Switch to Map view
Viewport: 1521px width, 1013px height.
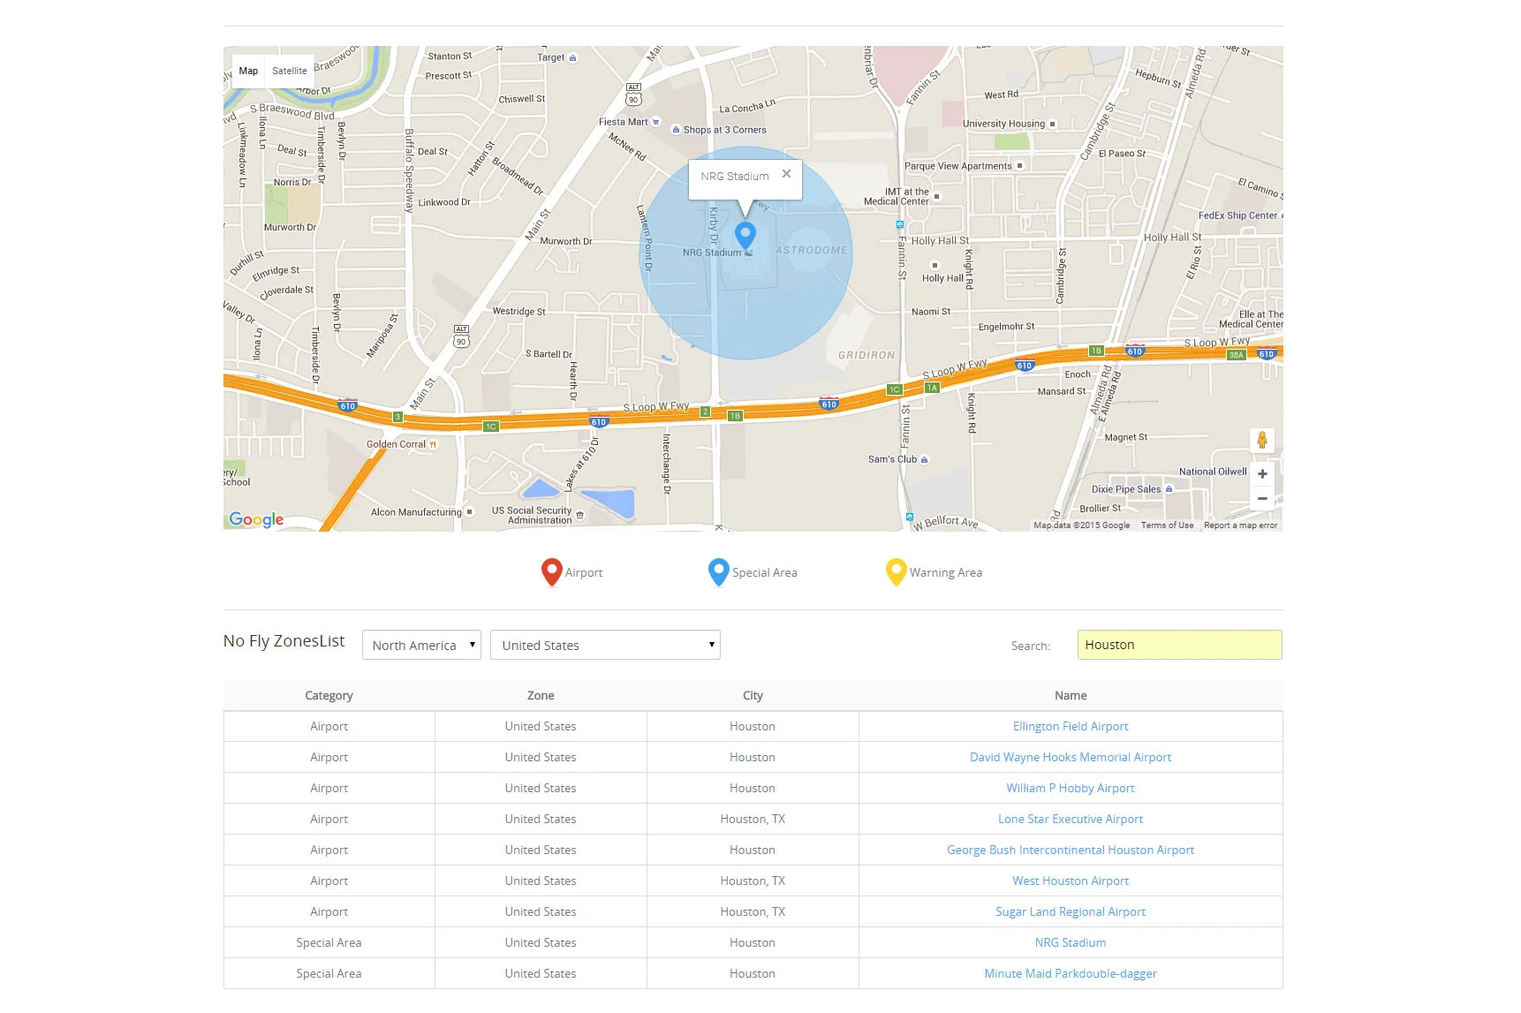point(248,71)
